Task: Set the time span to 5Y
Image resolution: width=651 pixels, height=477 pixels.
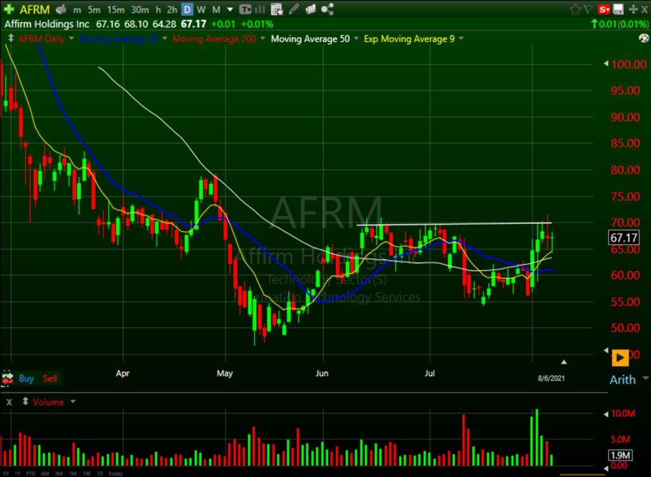Action: click(6, 473)
